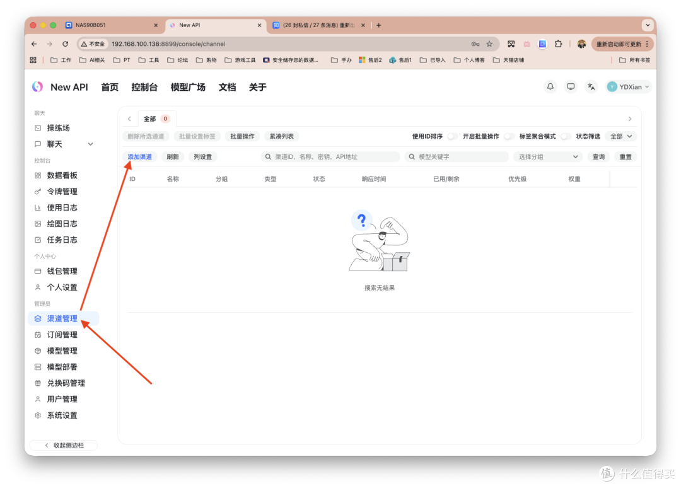The width and height of the screenshot is (681, 488).
Task: Open the 模型广场 nav item
Action: (x=188, y=87)
